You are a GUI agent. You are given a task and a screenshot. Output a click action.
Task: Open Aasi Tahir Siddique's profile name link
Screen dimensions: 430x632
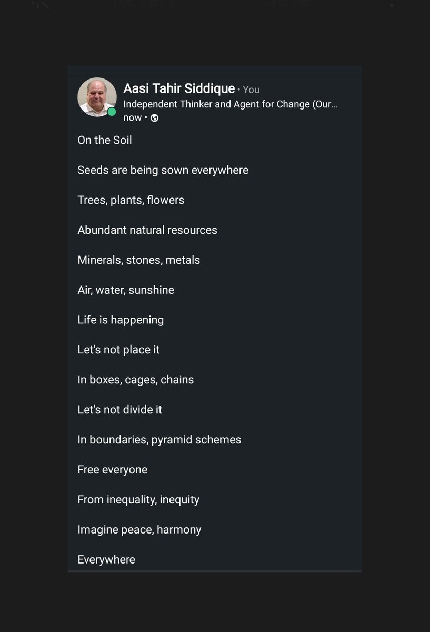click(x=179, y=88)
